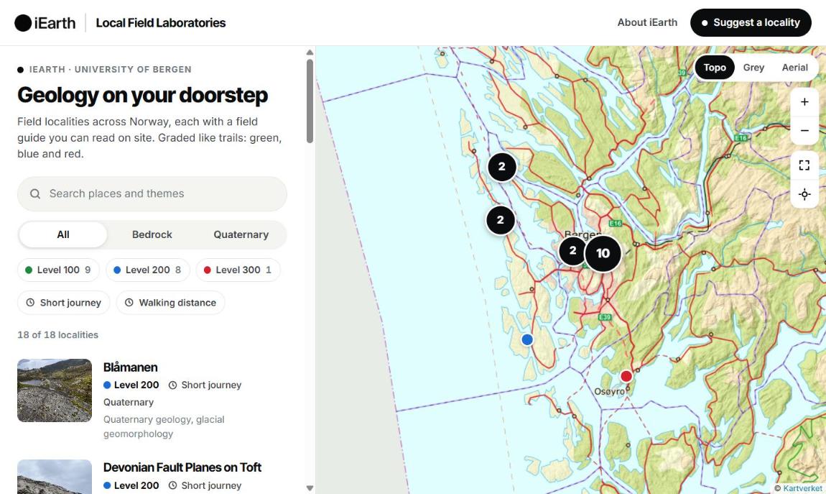Open About iEarth page
The image size is (826, 494).
(x=647, y=22)
